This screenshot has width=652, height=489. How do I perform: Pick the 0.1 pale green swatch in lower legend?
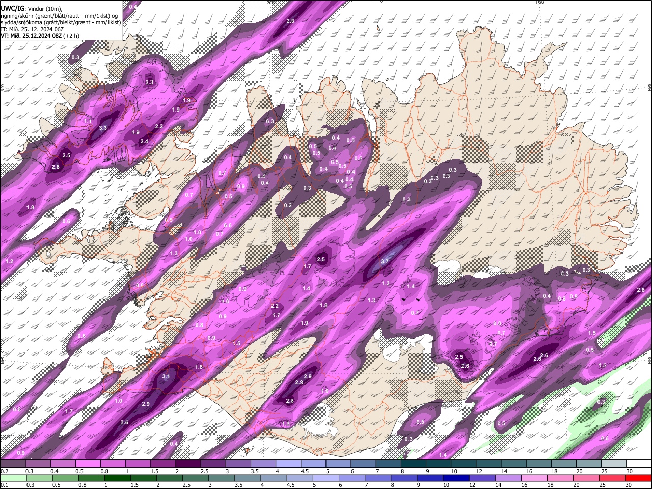click(13, 478)
